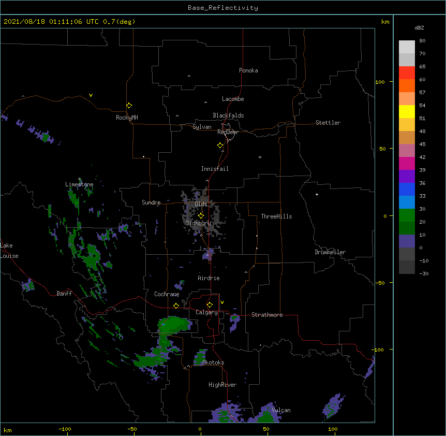Select the -30 value in dBZ legend

(x=424, y=274)
